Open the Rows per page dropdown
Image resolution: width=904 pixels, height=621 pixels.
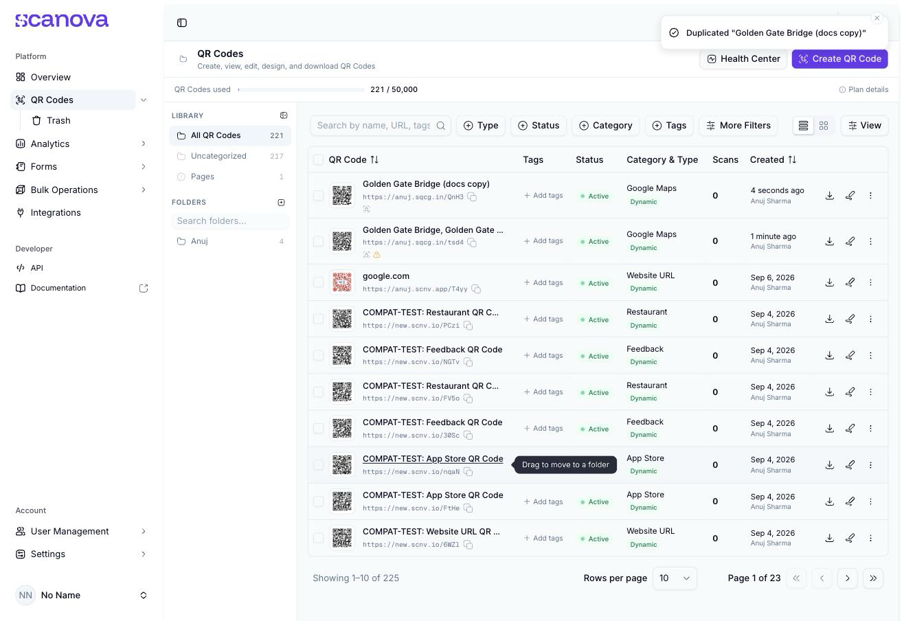coord(675,578)
